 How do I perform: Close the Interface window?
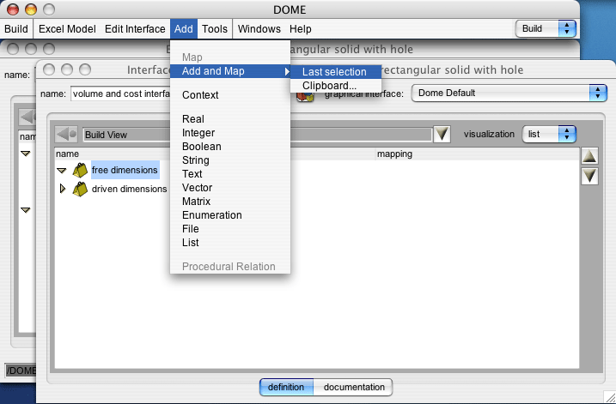click(49, 69)
